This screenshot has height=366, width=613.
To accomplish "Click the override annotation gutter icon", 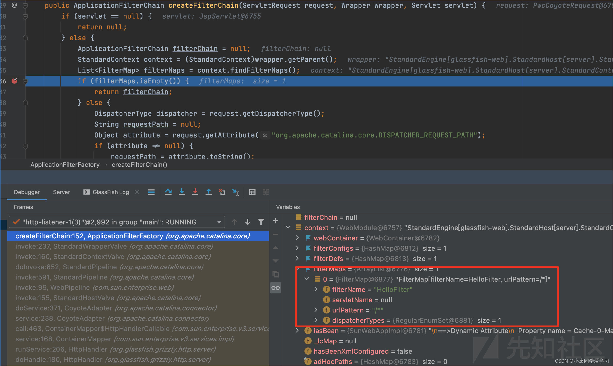I will point(14,5).
